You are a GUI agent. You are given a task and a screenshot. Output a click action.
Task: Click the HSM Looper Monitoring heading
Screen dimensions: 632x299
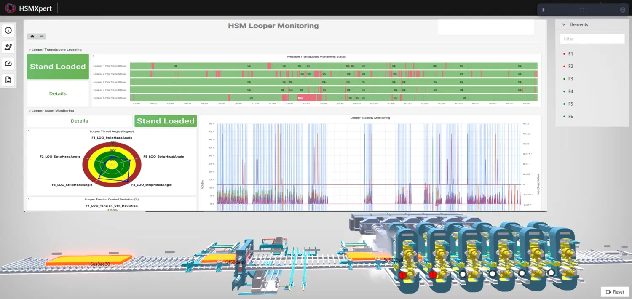tap(273, 26)
